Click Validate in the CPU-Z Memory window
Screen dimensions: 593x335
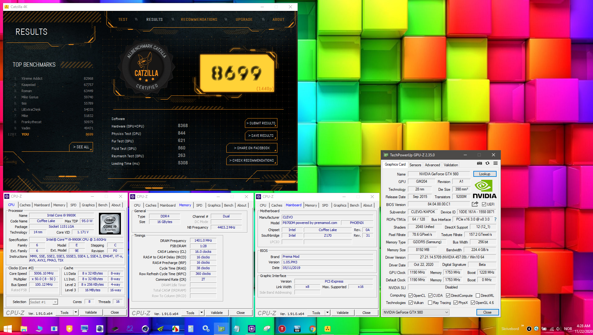tap(217, 313)
